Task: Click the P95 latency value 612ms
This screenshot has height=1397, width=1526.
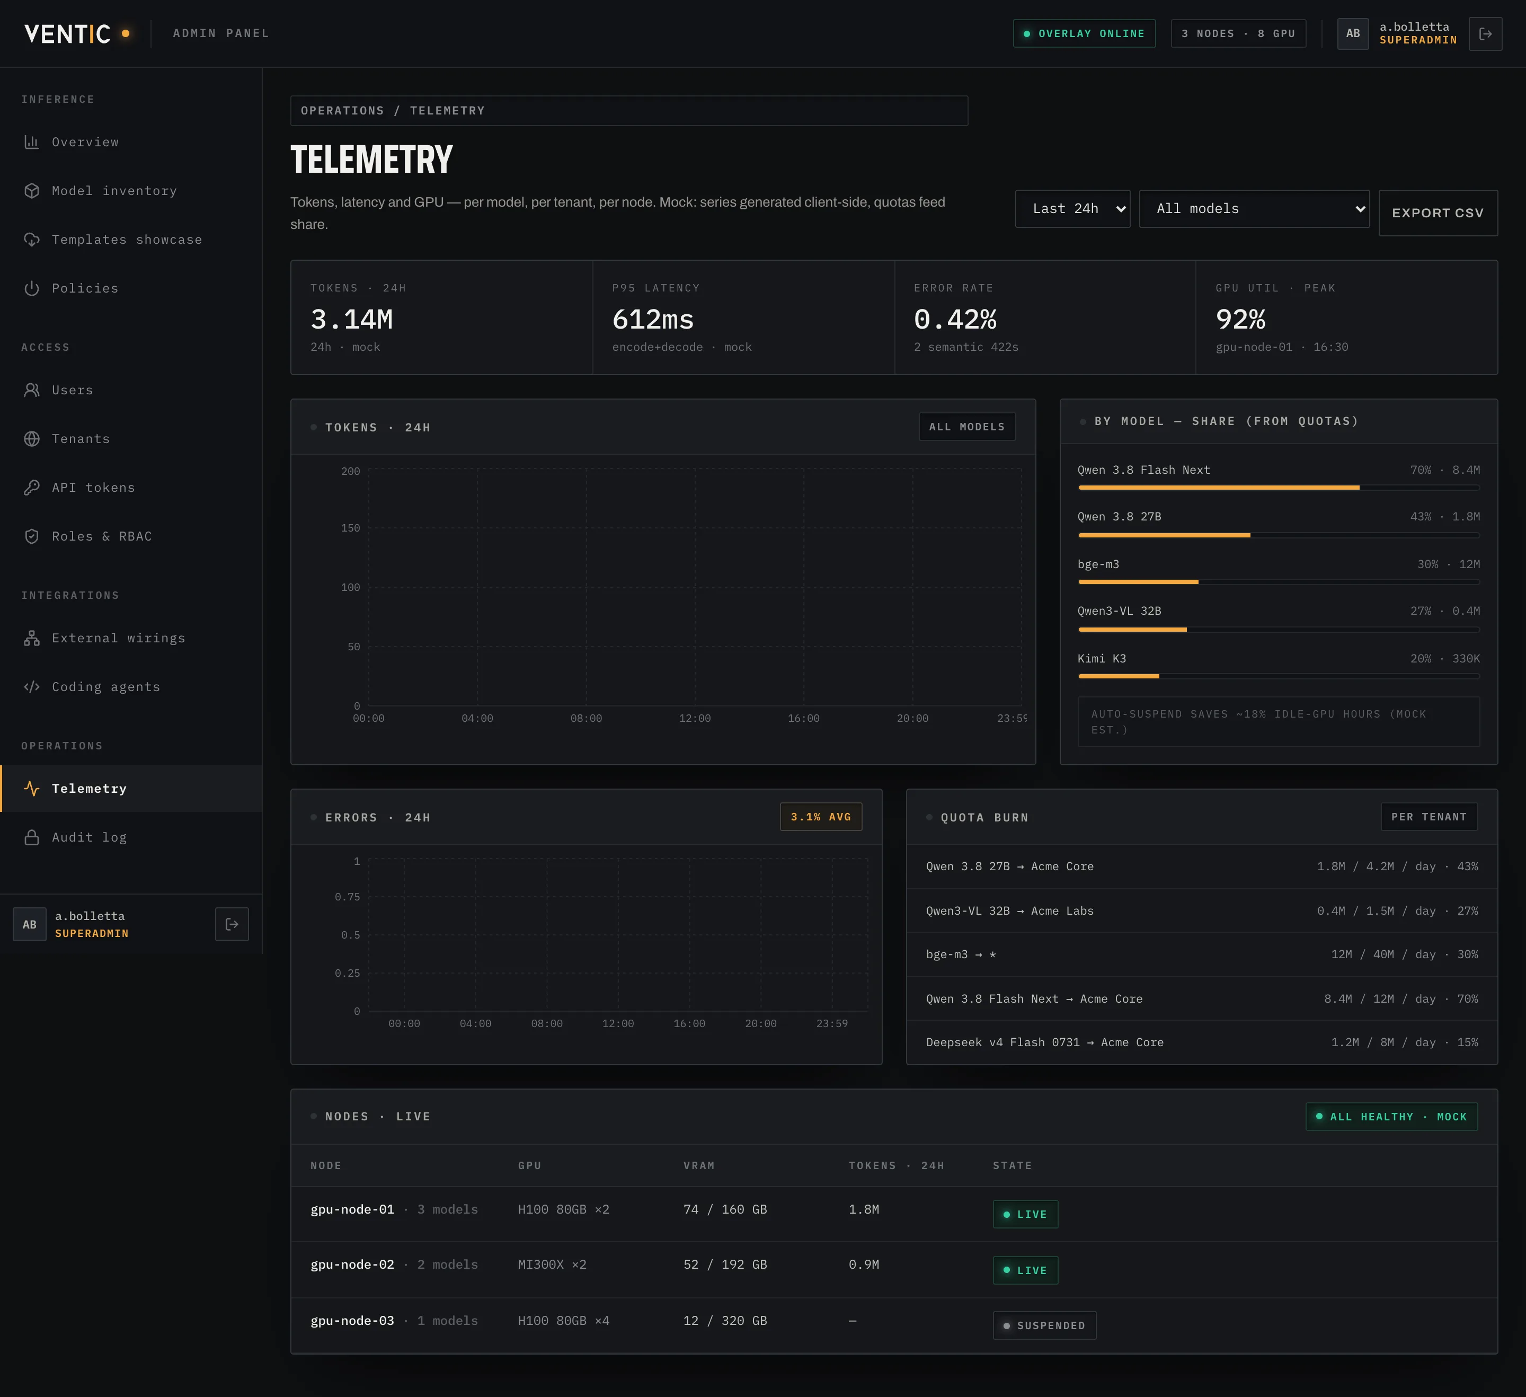Action: click(x=652, y=320)
